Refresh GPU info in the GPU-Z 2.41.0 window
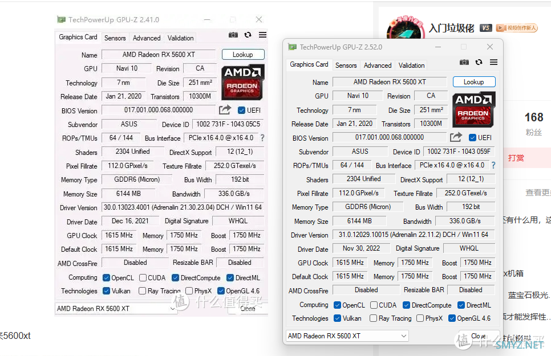 (248, 35)
